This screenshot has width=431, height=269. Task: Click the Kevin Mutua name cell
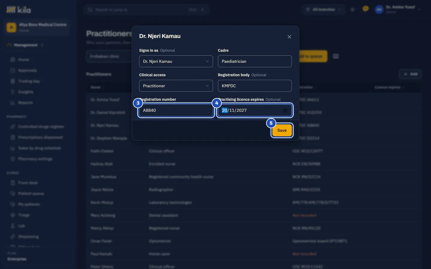point(102,203)
